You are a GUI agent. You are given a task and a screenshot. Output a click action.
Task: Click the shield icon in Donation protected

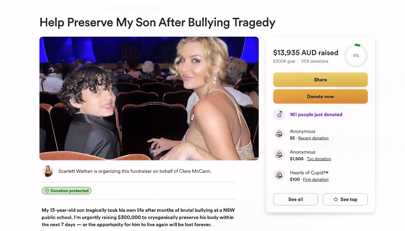[47, 191]
